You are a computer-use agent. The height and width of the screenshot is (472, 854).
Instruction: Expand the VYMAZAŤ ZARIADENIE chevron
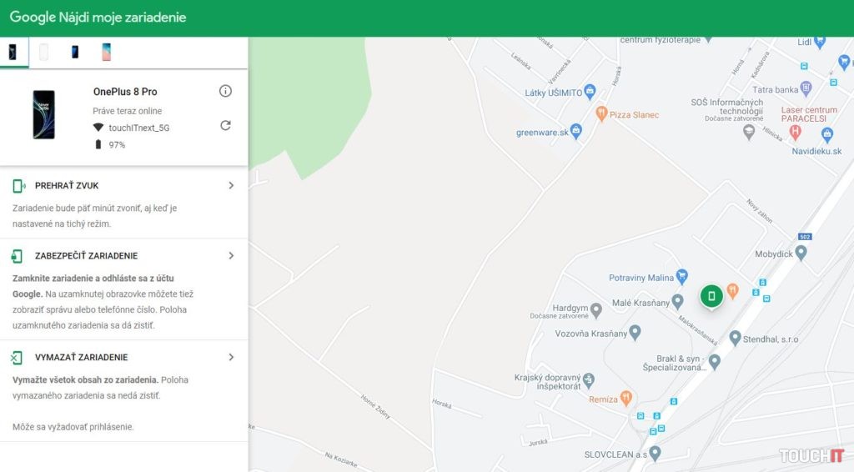click(x=231, y=357)
